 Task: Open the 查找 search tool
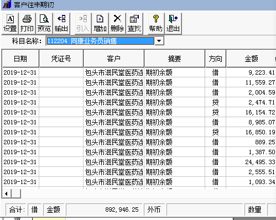(134, 24)
